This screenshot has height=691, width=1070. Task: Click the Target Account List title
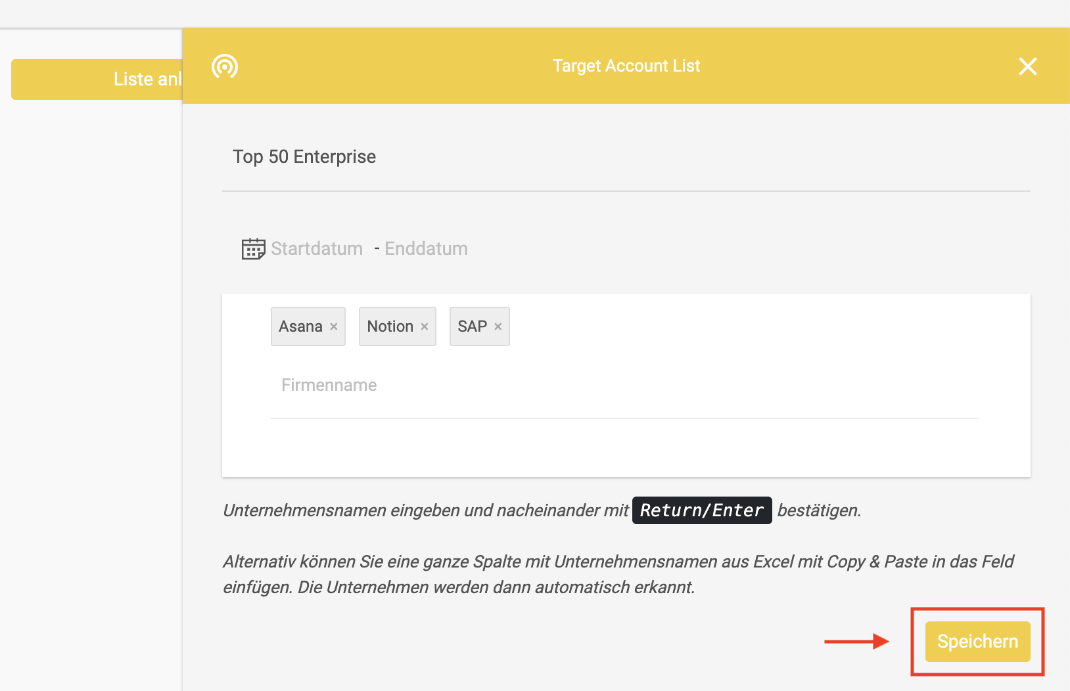(x=626, y=66)
